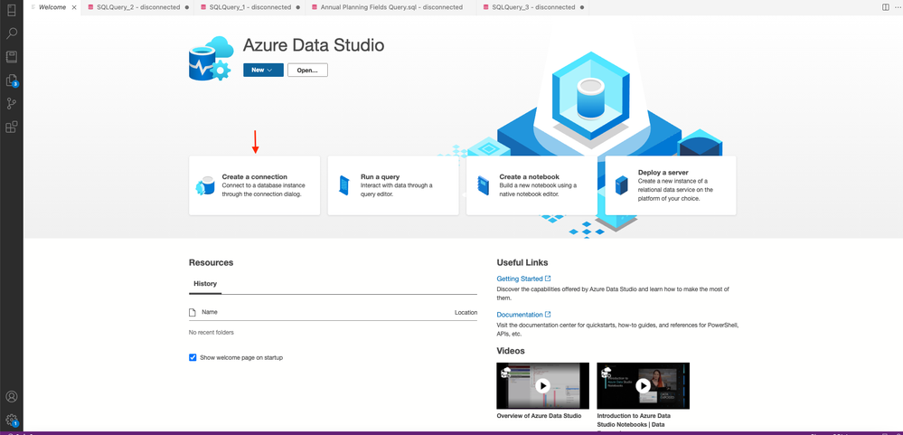
Task: Click the Run a query document icon
Action: pos(343,185)
